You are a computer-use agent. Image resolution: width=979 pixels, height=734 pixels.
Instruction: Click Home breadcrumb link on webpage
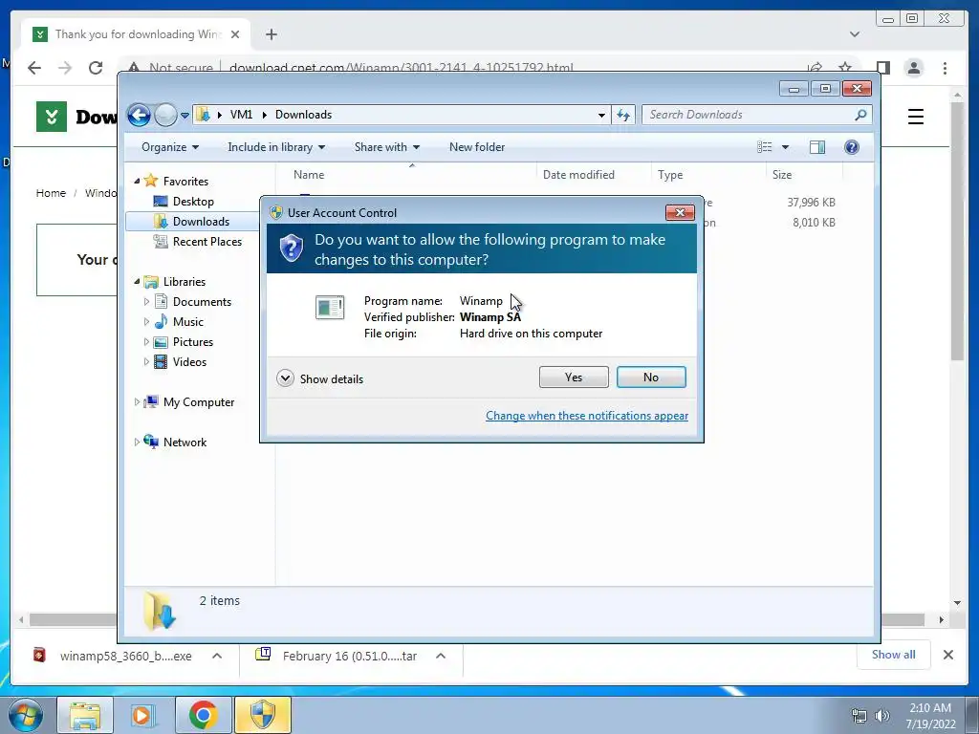tap(51, 193)
